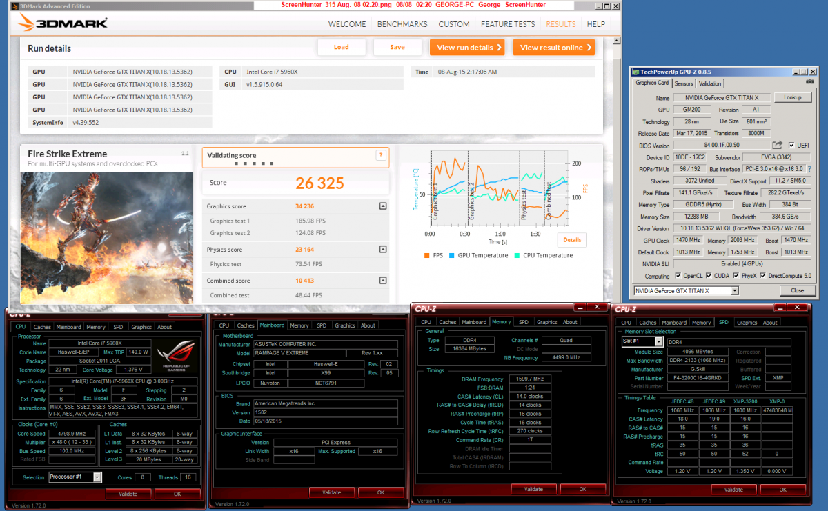Click the Core Speed value 4798.9 MHz in CPU-Z
This screenshot has width=828, height=511.
71,434
